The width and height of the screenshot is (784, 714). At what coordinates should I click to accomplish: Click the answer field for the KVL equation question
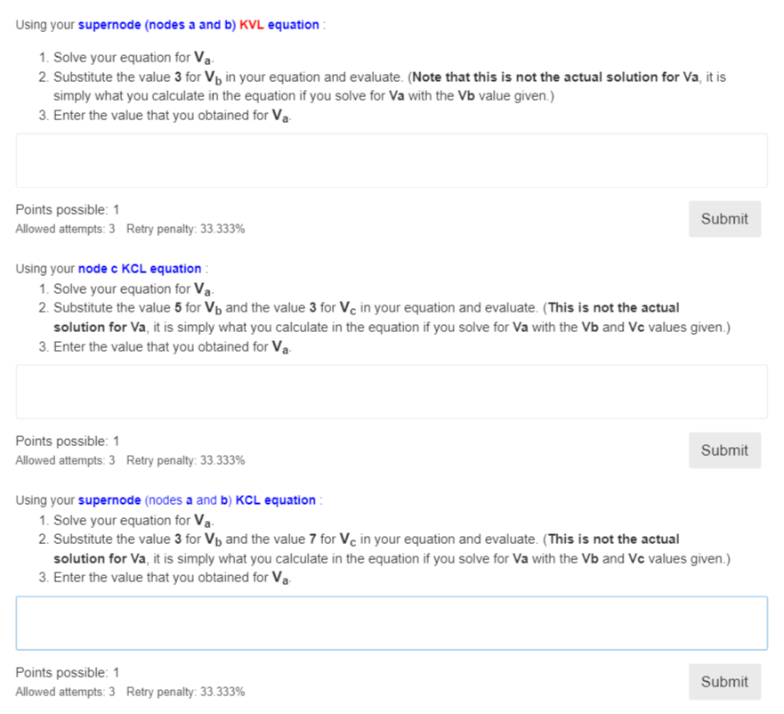tap(392, 160)
